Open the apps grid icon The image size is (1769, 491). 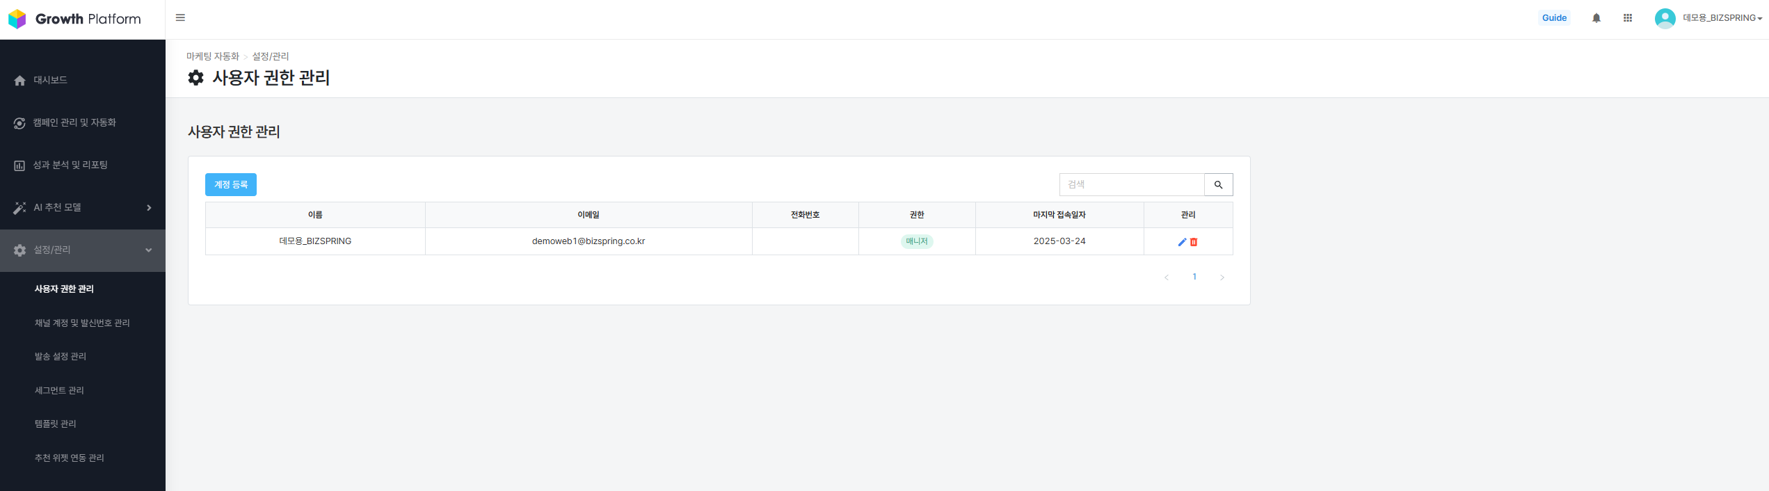pos(1627,18)
